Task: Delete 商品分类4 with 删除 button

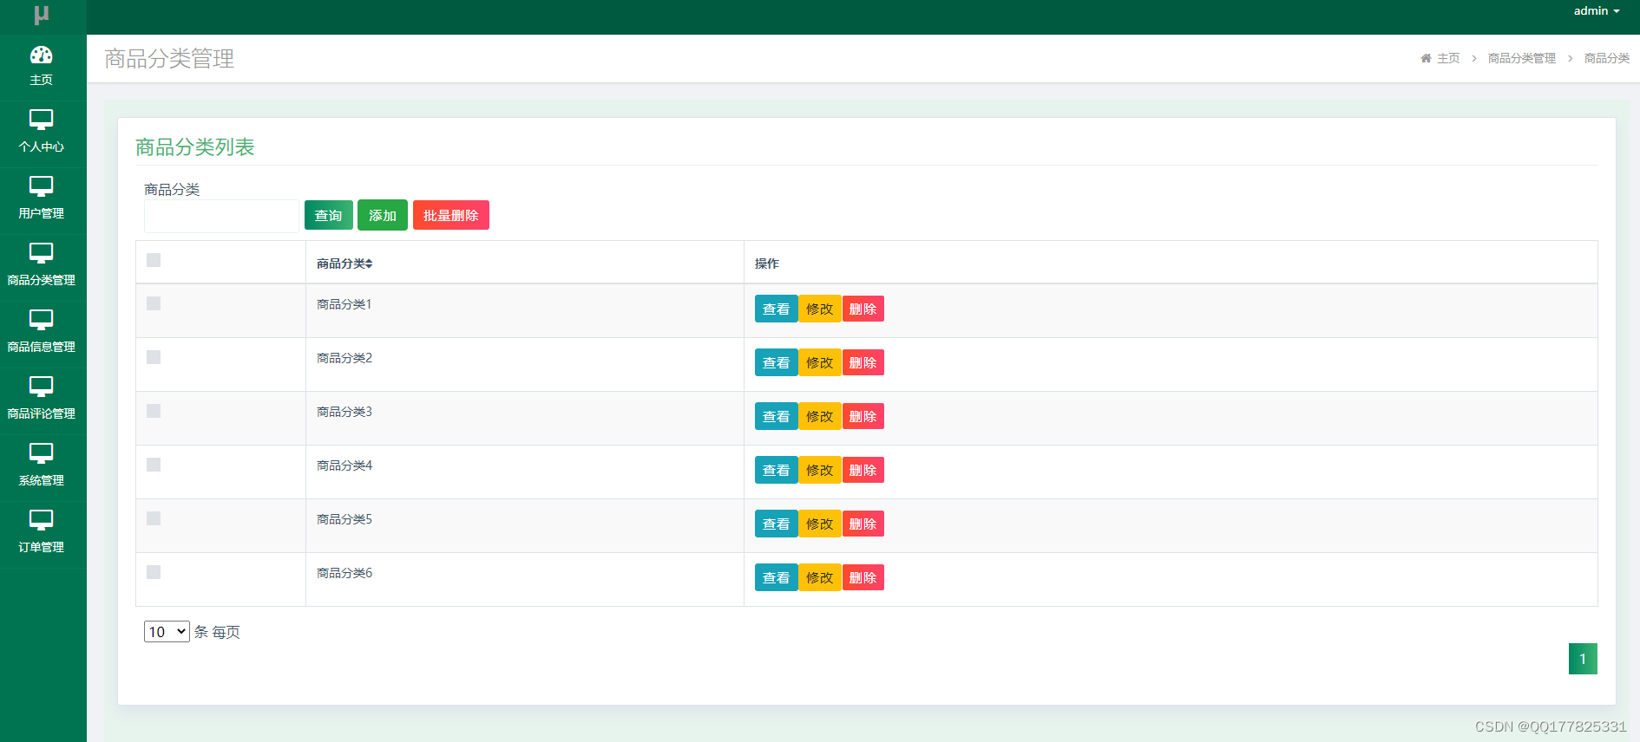Action: pyautogui.click(x=863, y=471)
